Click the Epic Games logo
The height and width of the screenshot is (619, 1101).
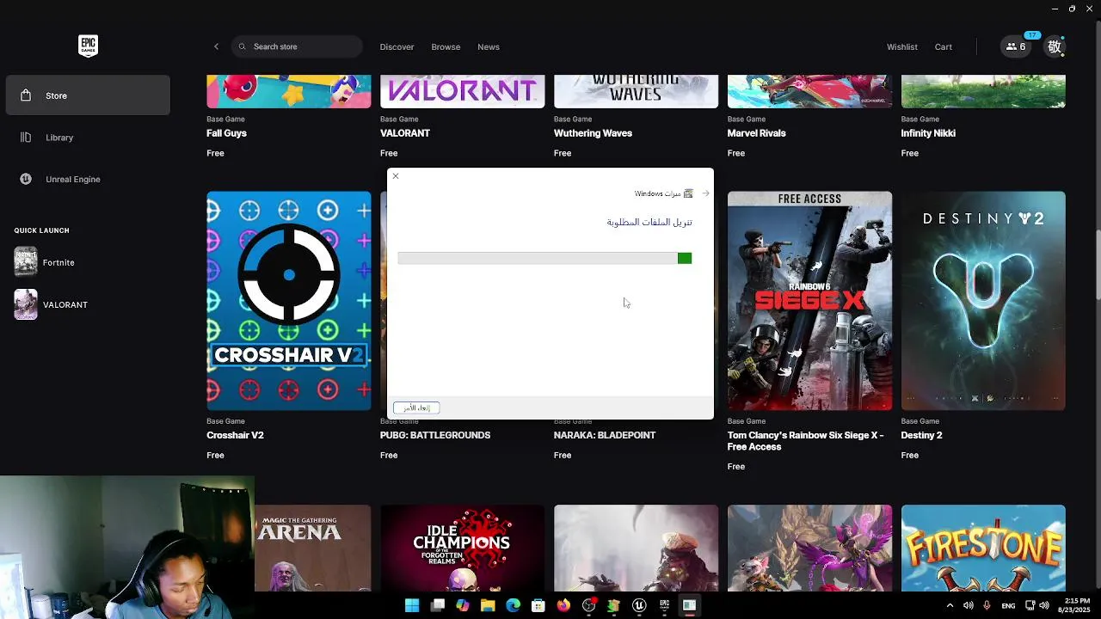pos(88,46)
